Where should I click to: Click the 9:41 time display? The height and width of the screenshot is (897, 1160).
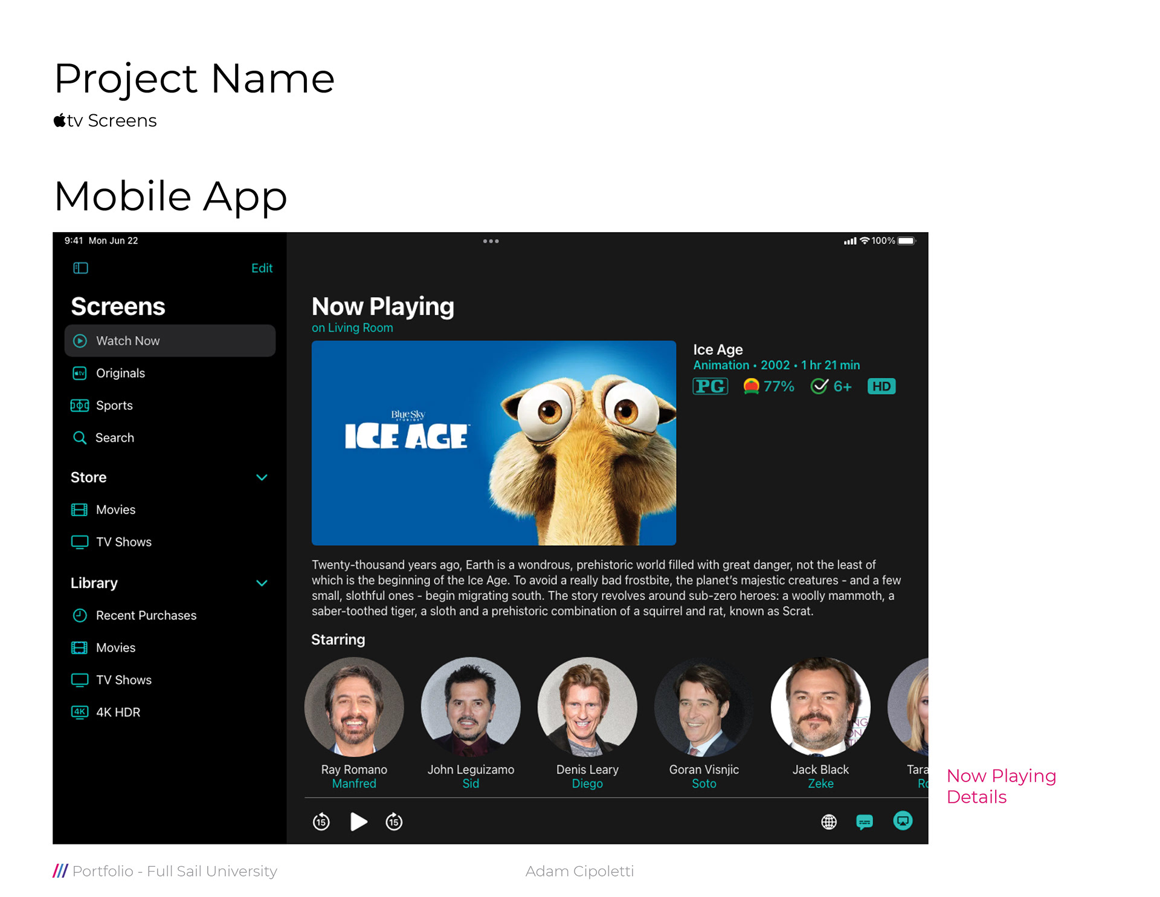(74, 241)
